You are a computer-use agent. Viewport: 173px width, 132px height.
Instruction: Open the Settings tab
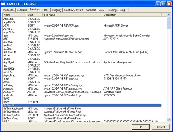pyautogui.click(x=113, y=10)
